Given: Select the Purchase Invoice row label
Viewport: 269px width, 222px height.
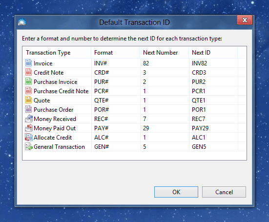Looking at the screenshot, I should click(x=56, y=82).
